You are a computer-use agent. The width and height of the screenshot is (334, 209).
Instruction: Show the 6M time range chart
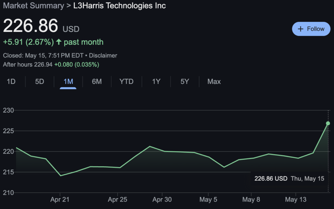pyautogui.click(x=97, y=82)
